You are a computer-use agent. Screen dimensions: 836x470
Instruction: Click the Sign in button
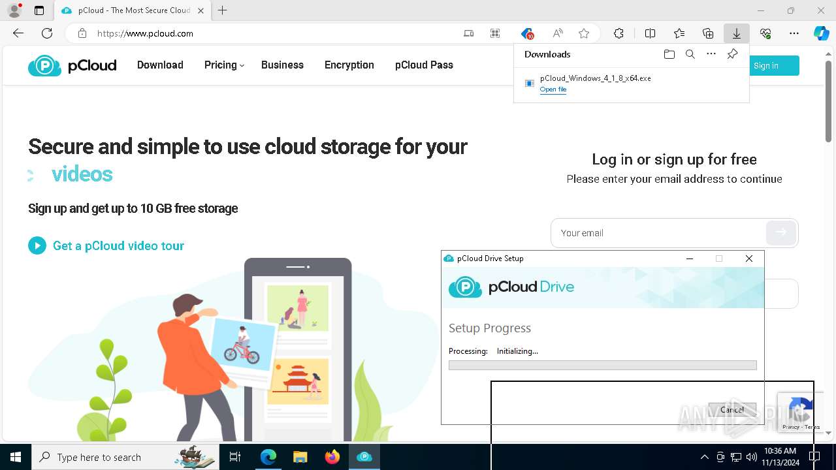coord(774,65)
